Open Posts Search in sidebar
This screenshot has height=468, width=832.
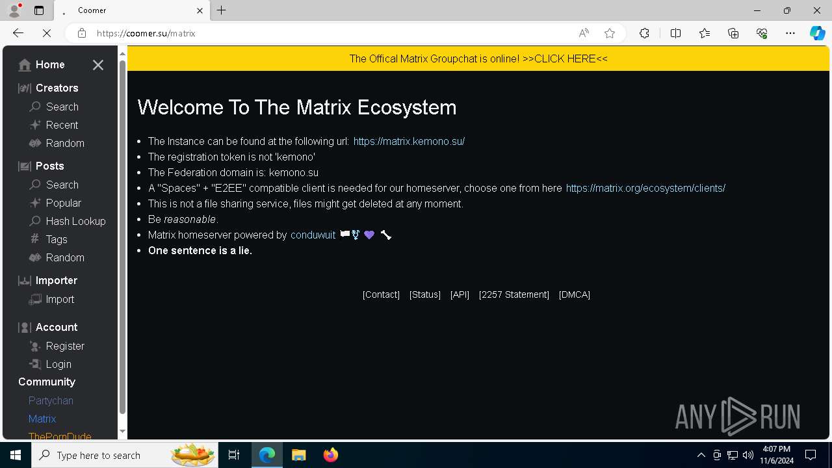coord(54,185)
